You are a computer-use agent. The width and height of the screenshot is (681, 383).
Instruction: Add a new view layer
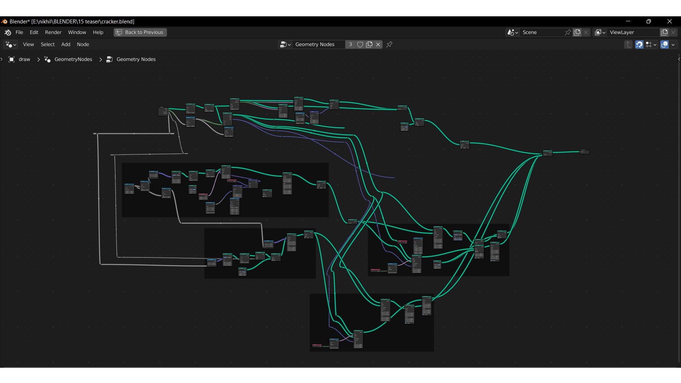coord(664,32)
